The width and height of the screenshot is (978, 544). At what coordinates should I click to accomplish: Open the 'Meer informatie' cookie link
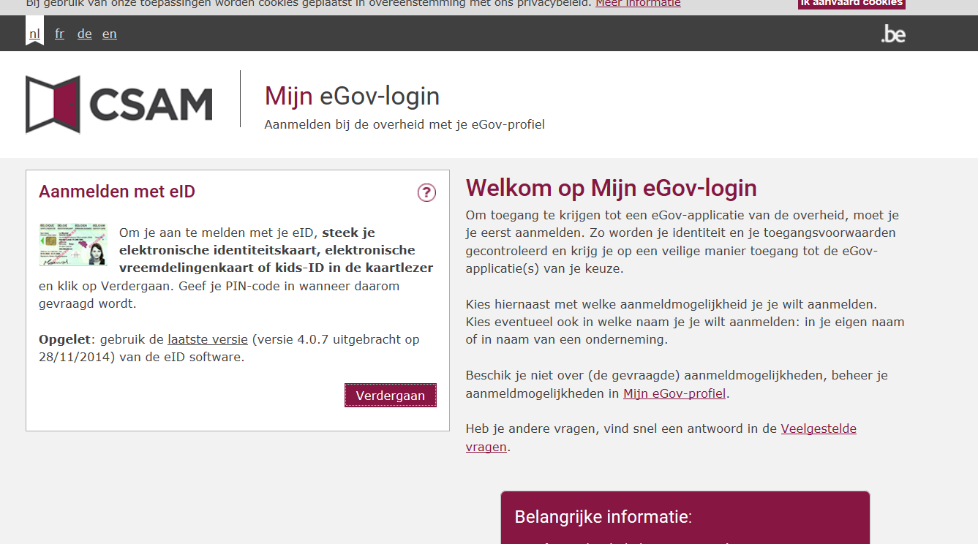[x=638, y=4]
